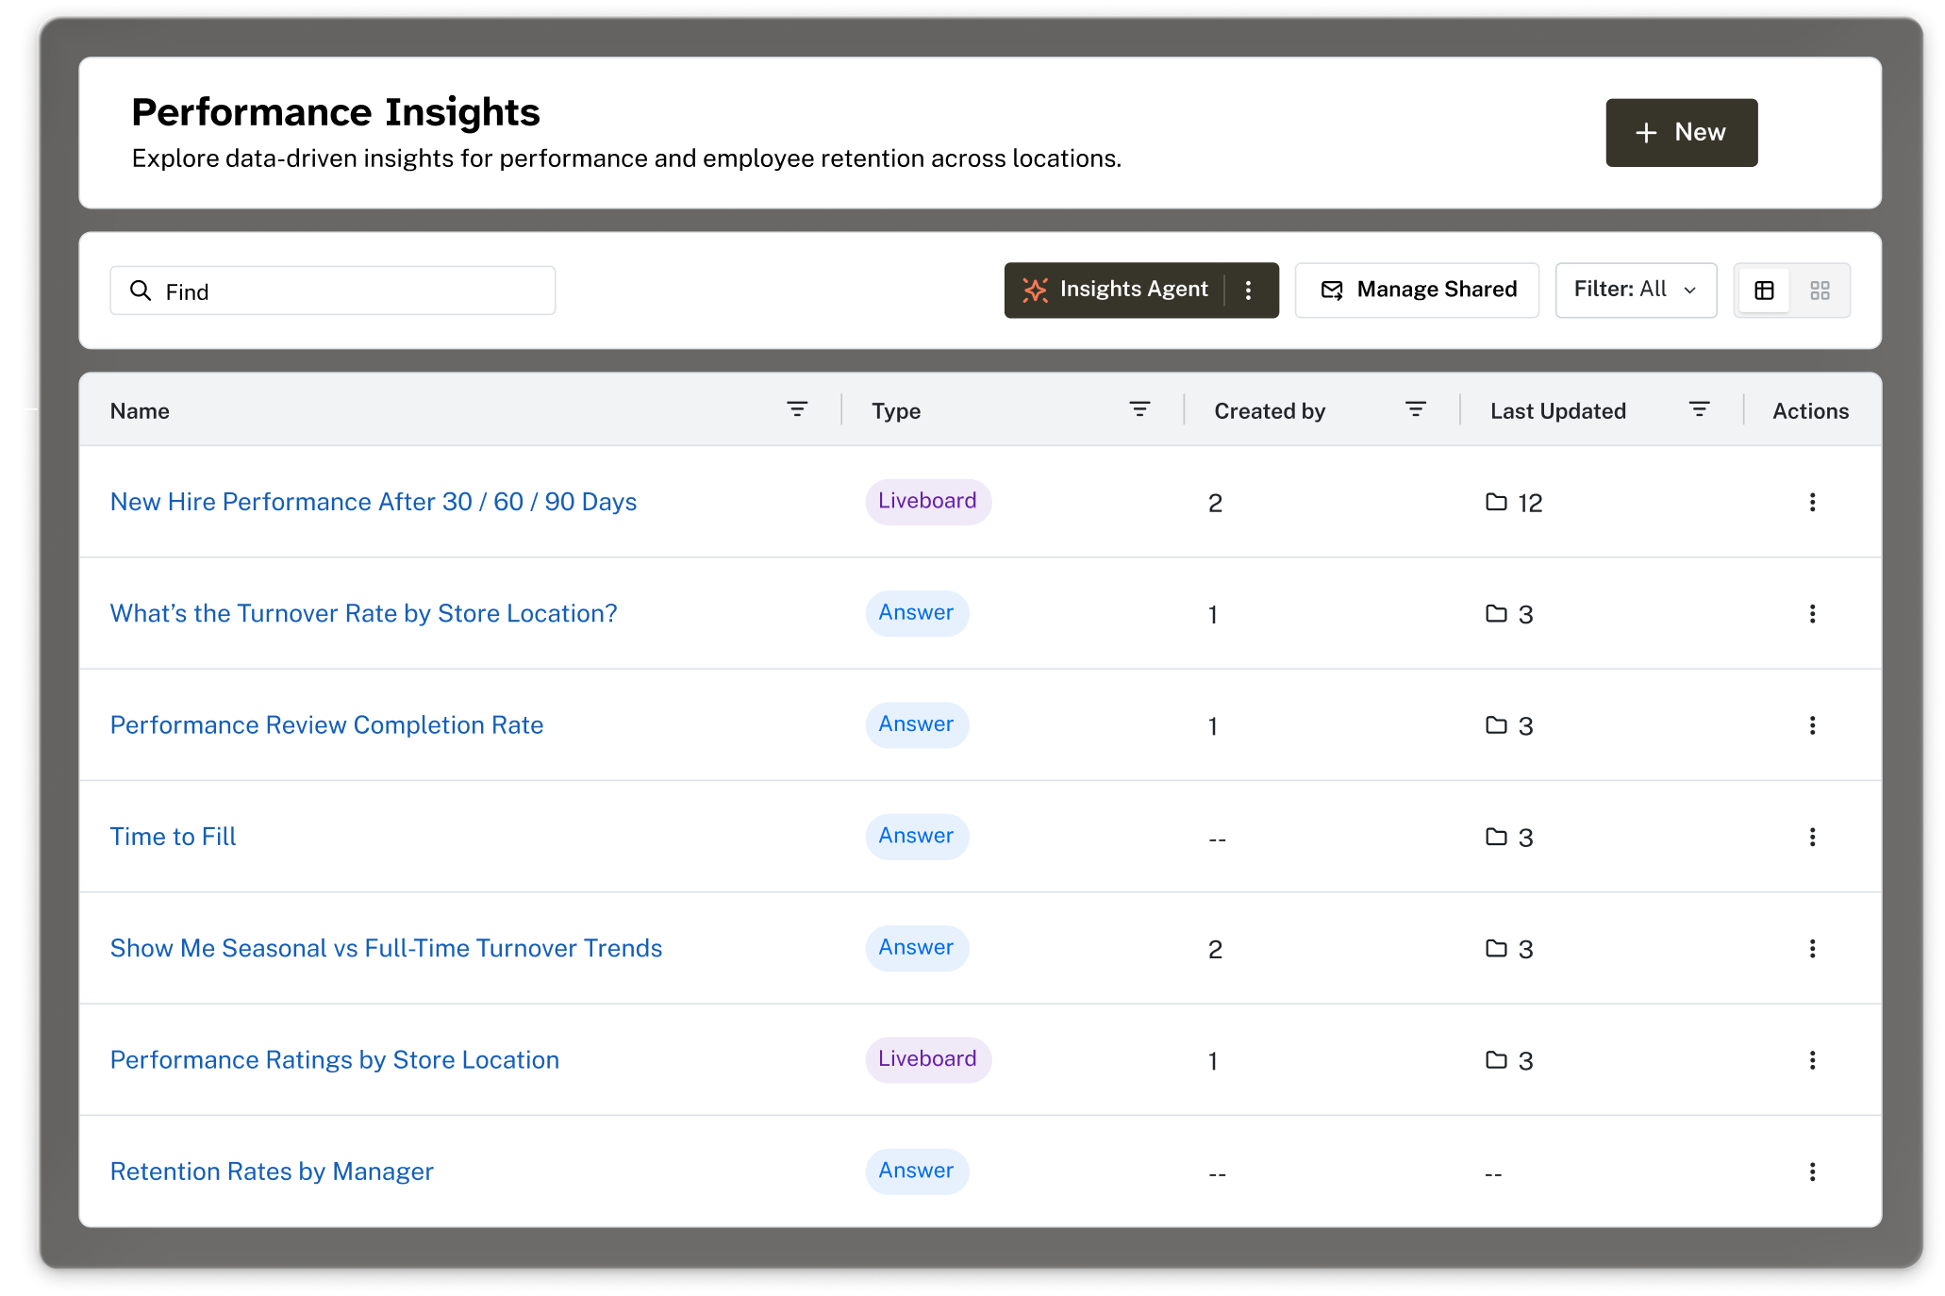Click the Type column filter icon

click(x=1139, y=409)
